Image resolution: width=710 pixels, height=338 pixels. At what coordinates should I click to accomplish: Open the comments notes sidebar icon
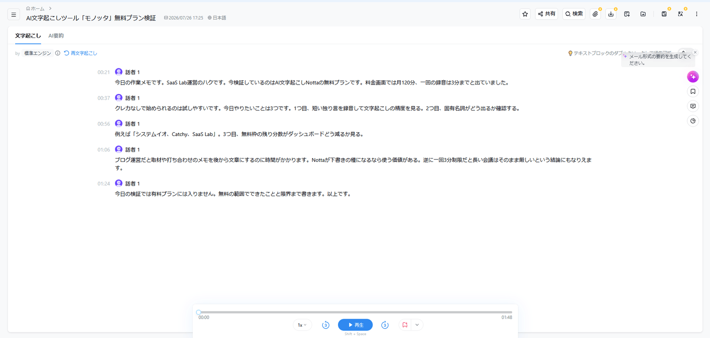[693, 106]
